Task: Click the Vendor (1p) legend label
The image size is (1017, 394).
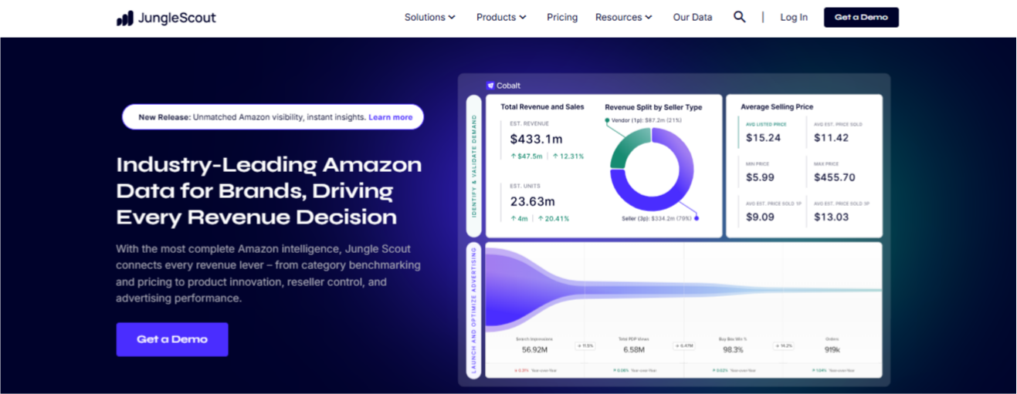Action: [x=648, y=120]
